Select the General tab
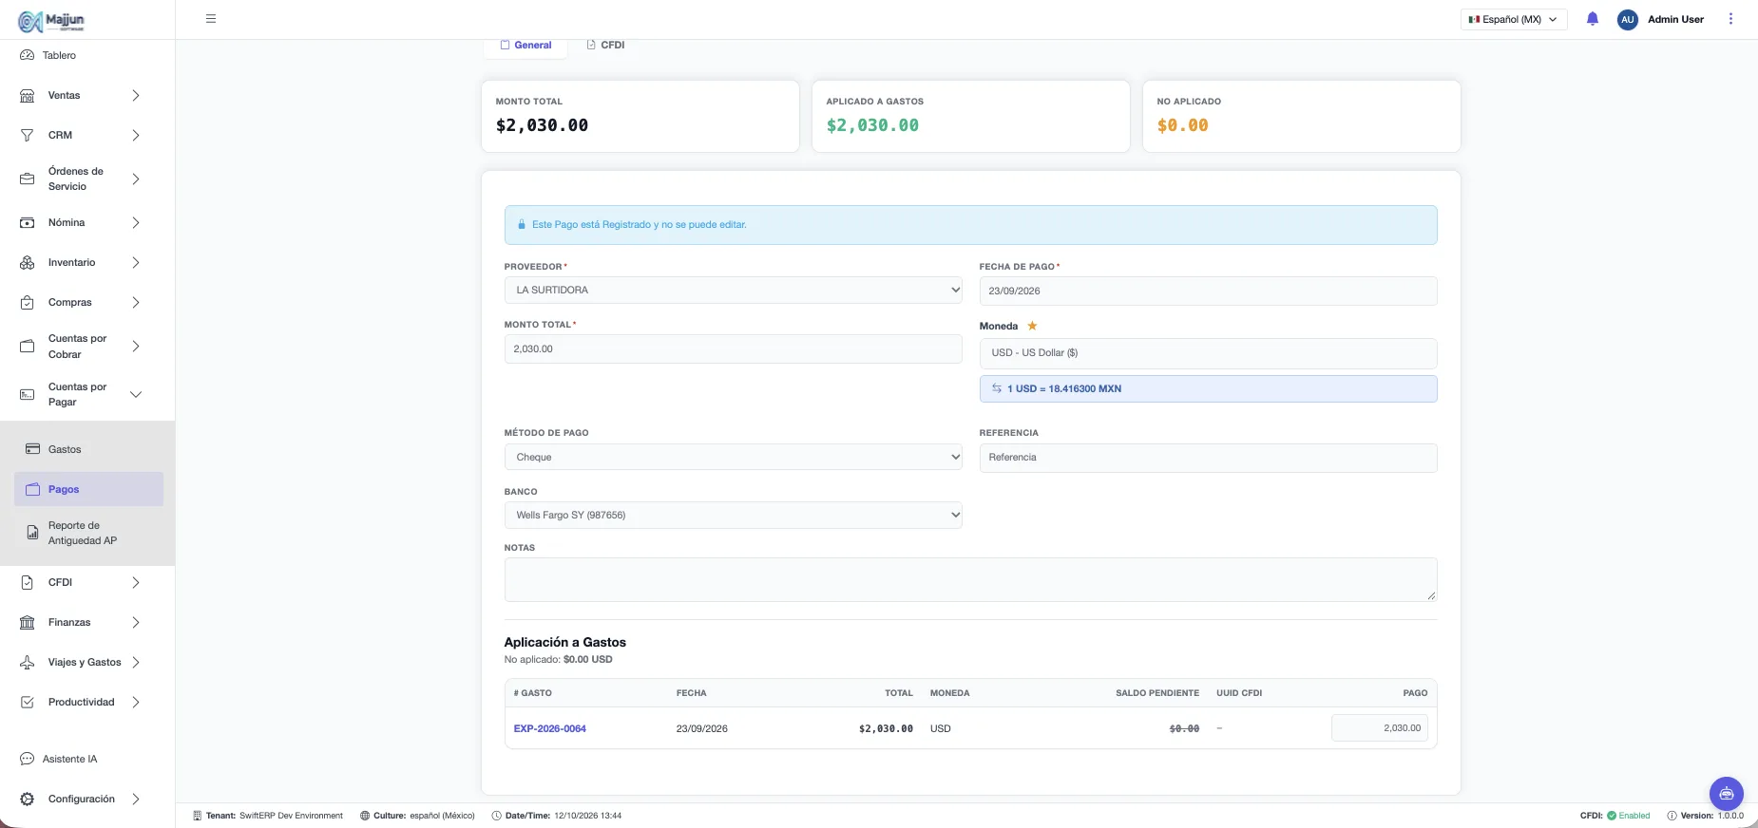Screen dimensions: 1758x828 tap(525, 45)
